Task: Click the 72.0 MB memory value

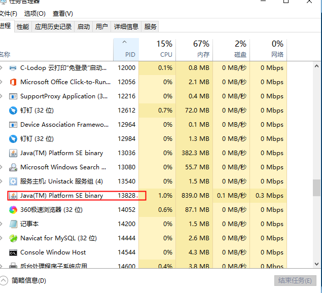Action: [x=197, y=111]
